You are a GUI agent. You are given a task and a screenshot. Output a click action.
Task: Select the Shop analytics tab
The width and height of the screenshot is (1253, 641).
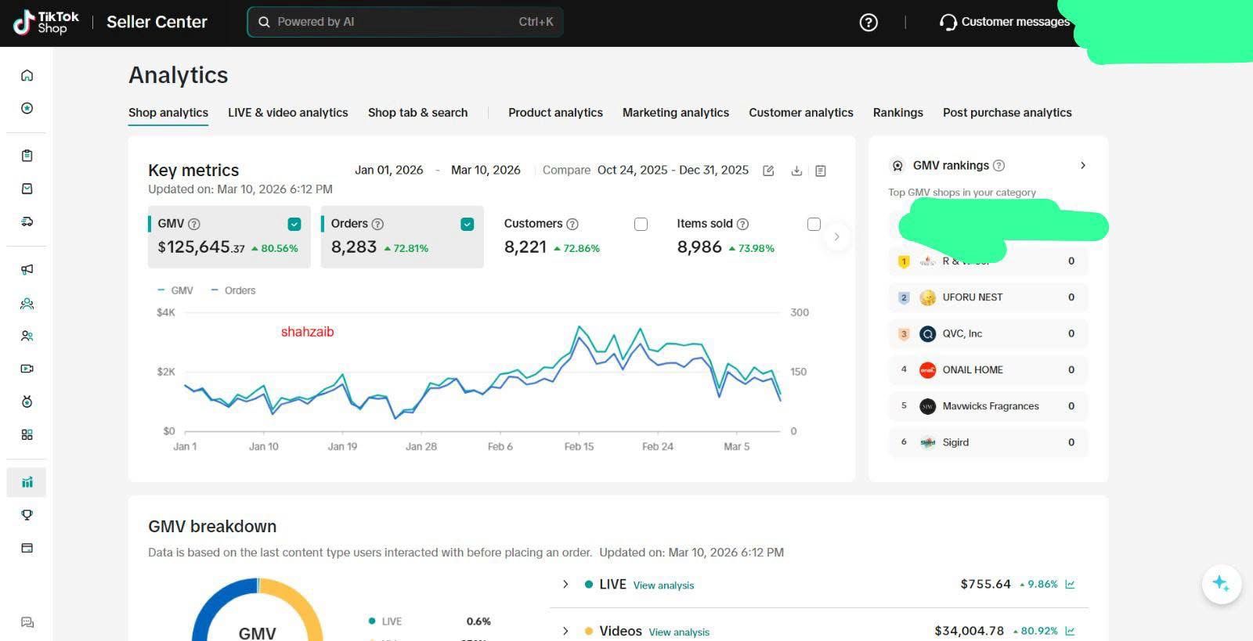click(x=168, y=113)
